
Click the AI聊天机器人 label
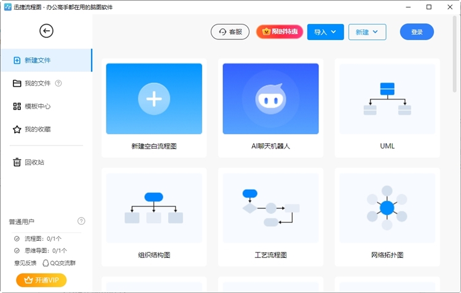[271, 146]
